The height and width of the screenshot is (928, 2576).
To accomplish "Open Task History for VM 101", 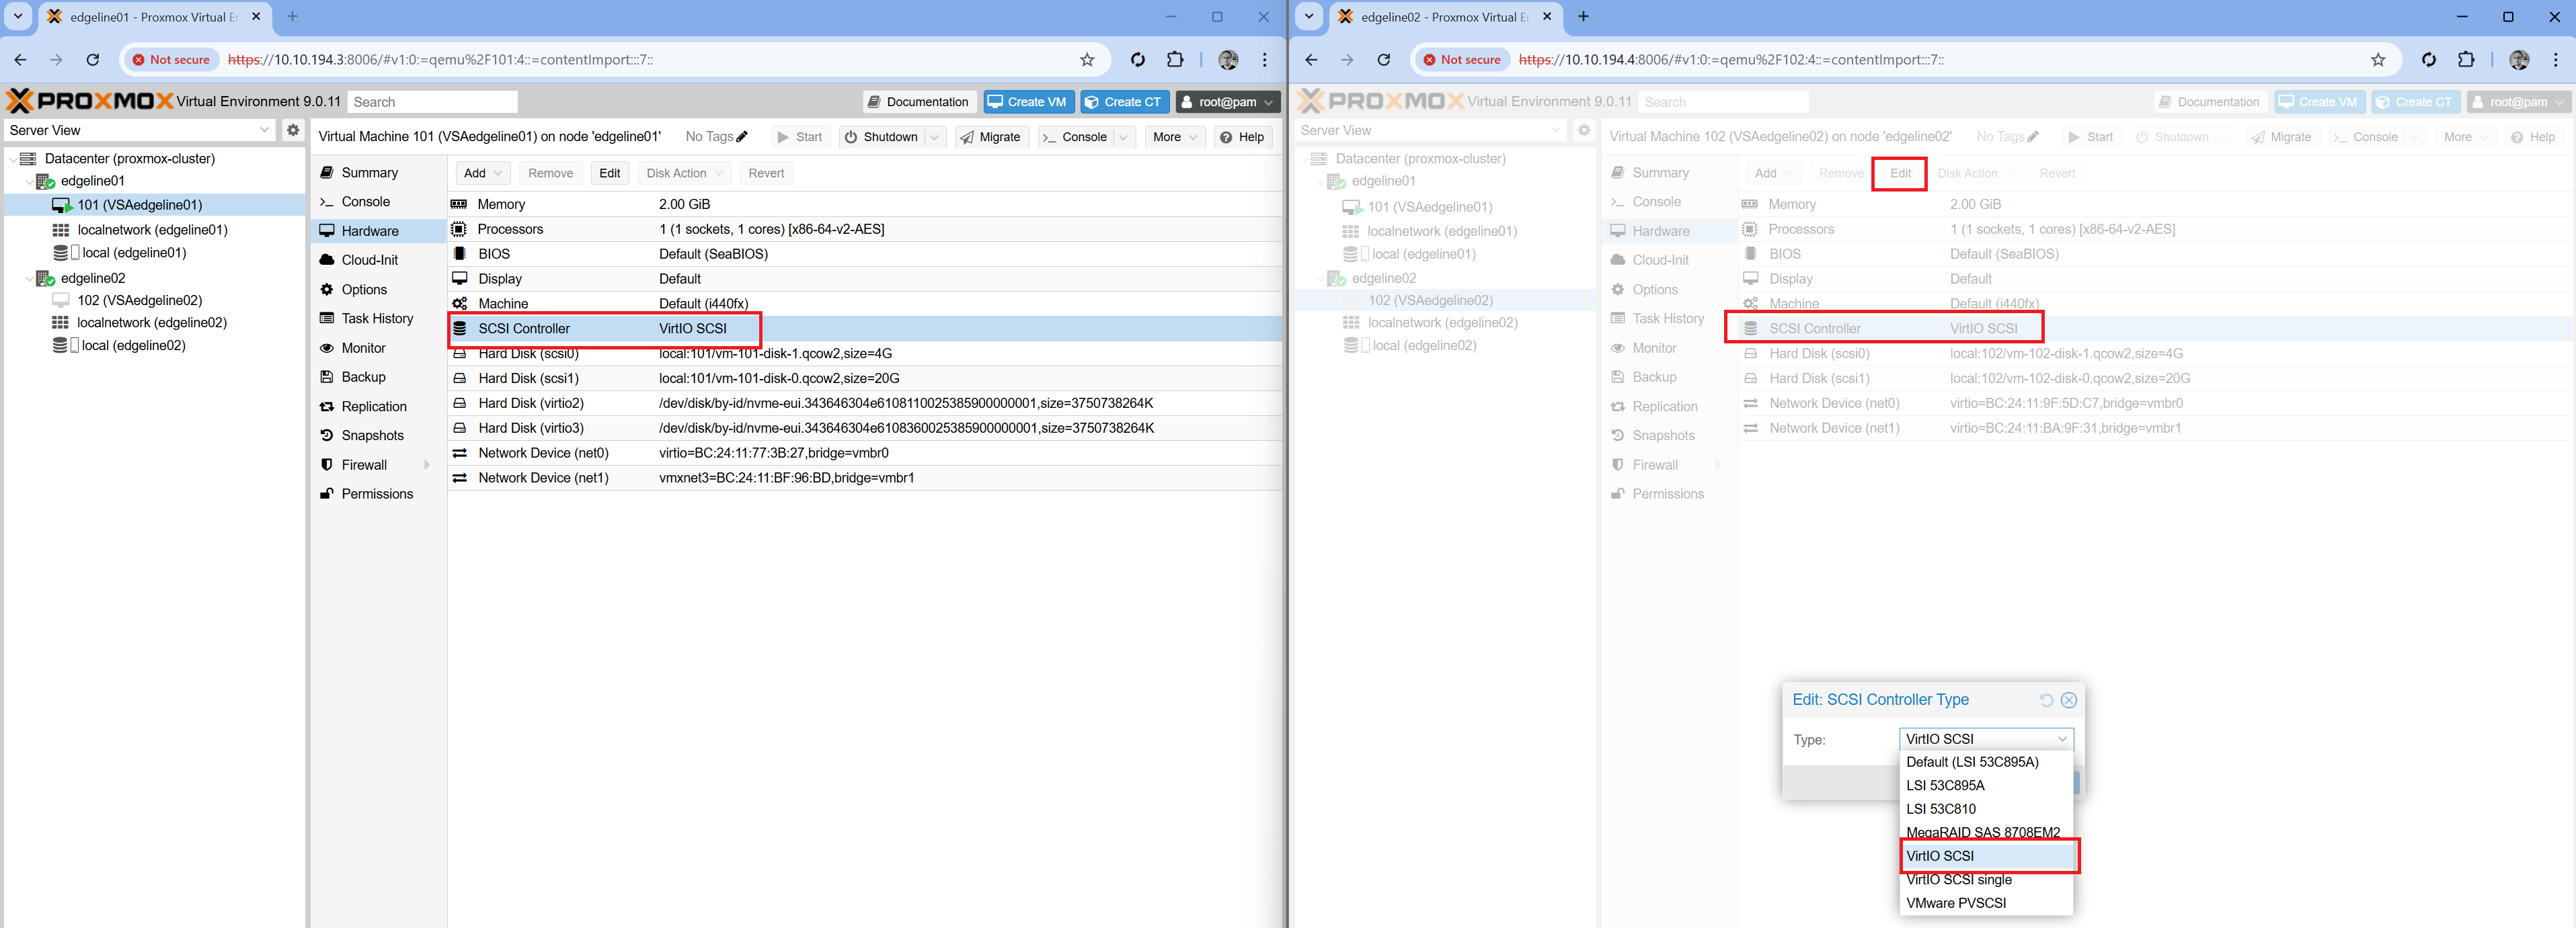I will [x=377, y=319].
